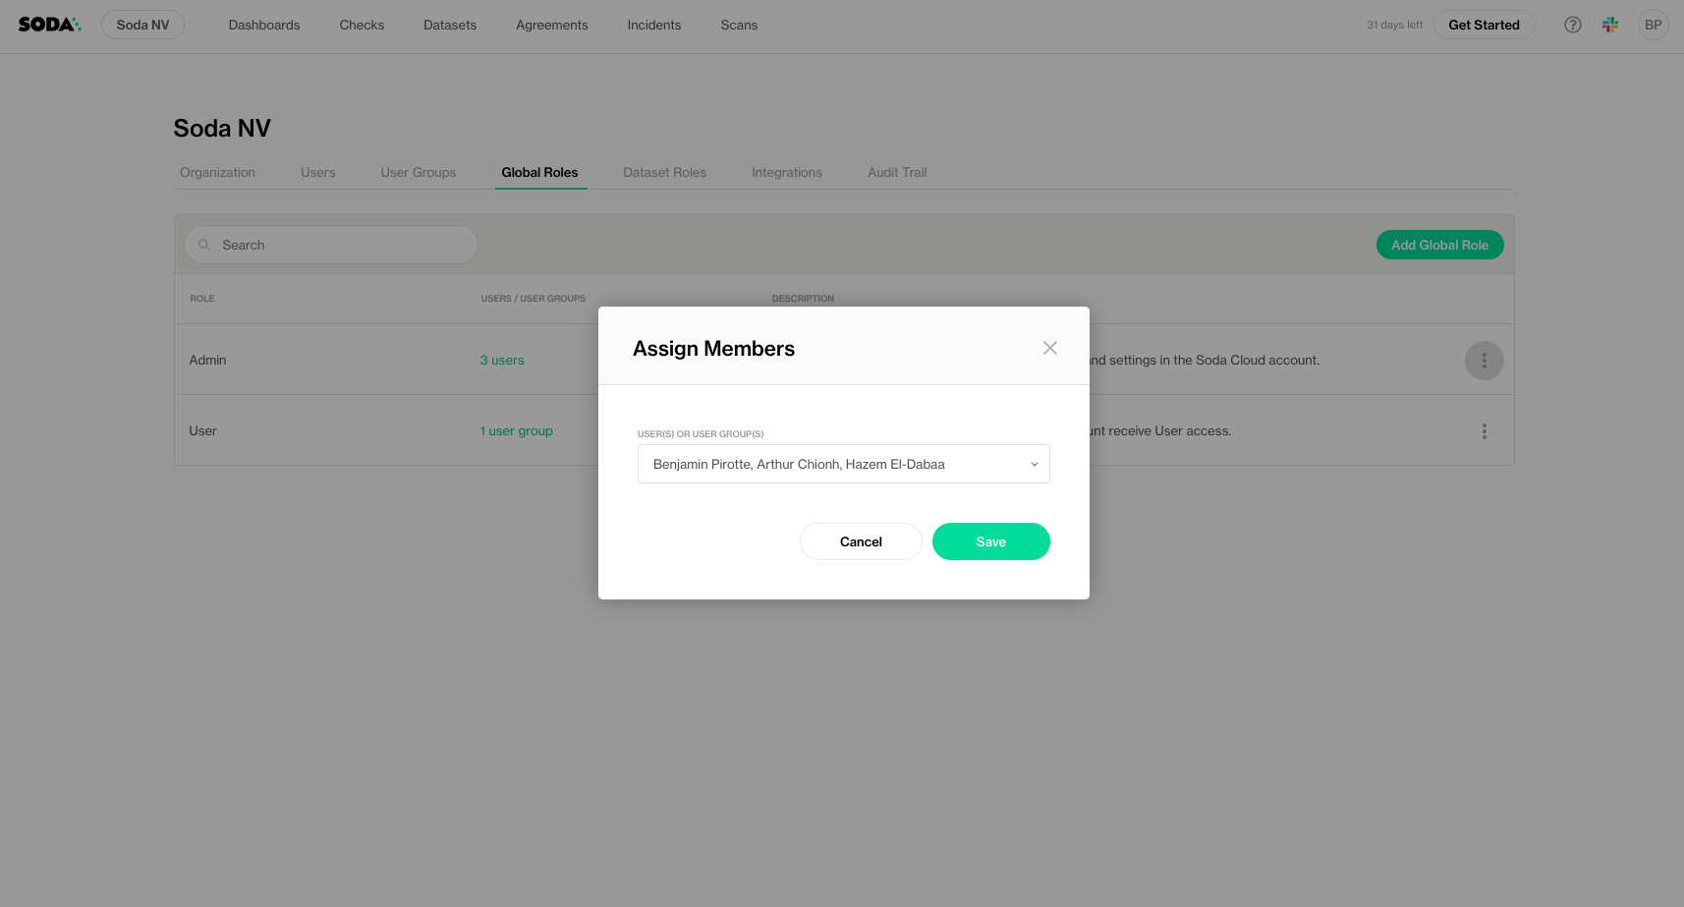Open the User role three-dot menu
The height and width of the screenshot is (907, 1684).
click(x=1484, y=431)
